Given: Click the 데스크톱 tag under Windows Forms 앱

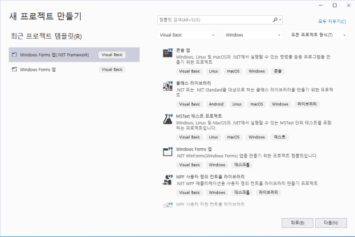Looking at the screenshot, I should pyautogui.click(x=242, y=165).
